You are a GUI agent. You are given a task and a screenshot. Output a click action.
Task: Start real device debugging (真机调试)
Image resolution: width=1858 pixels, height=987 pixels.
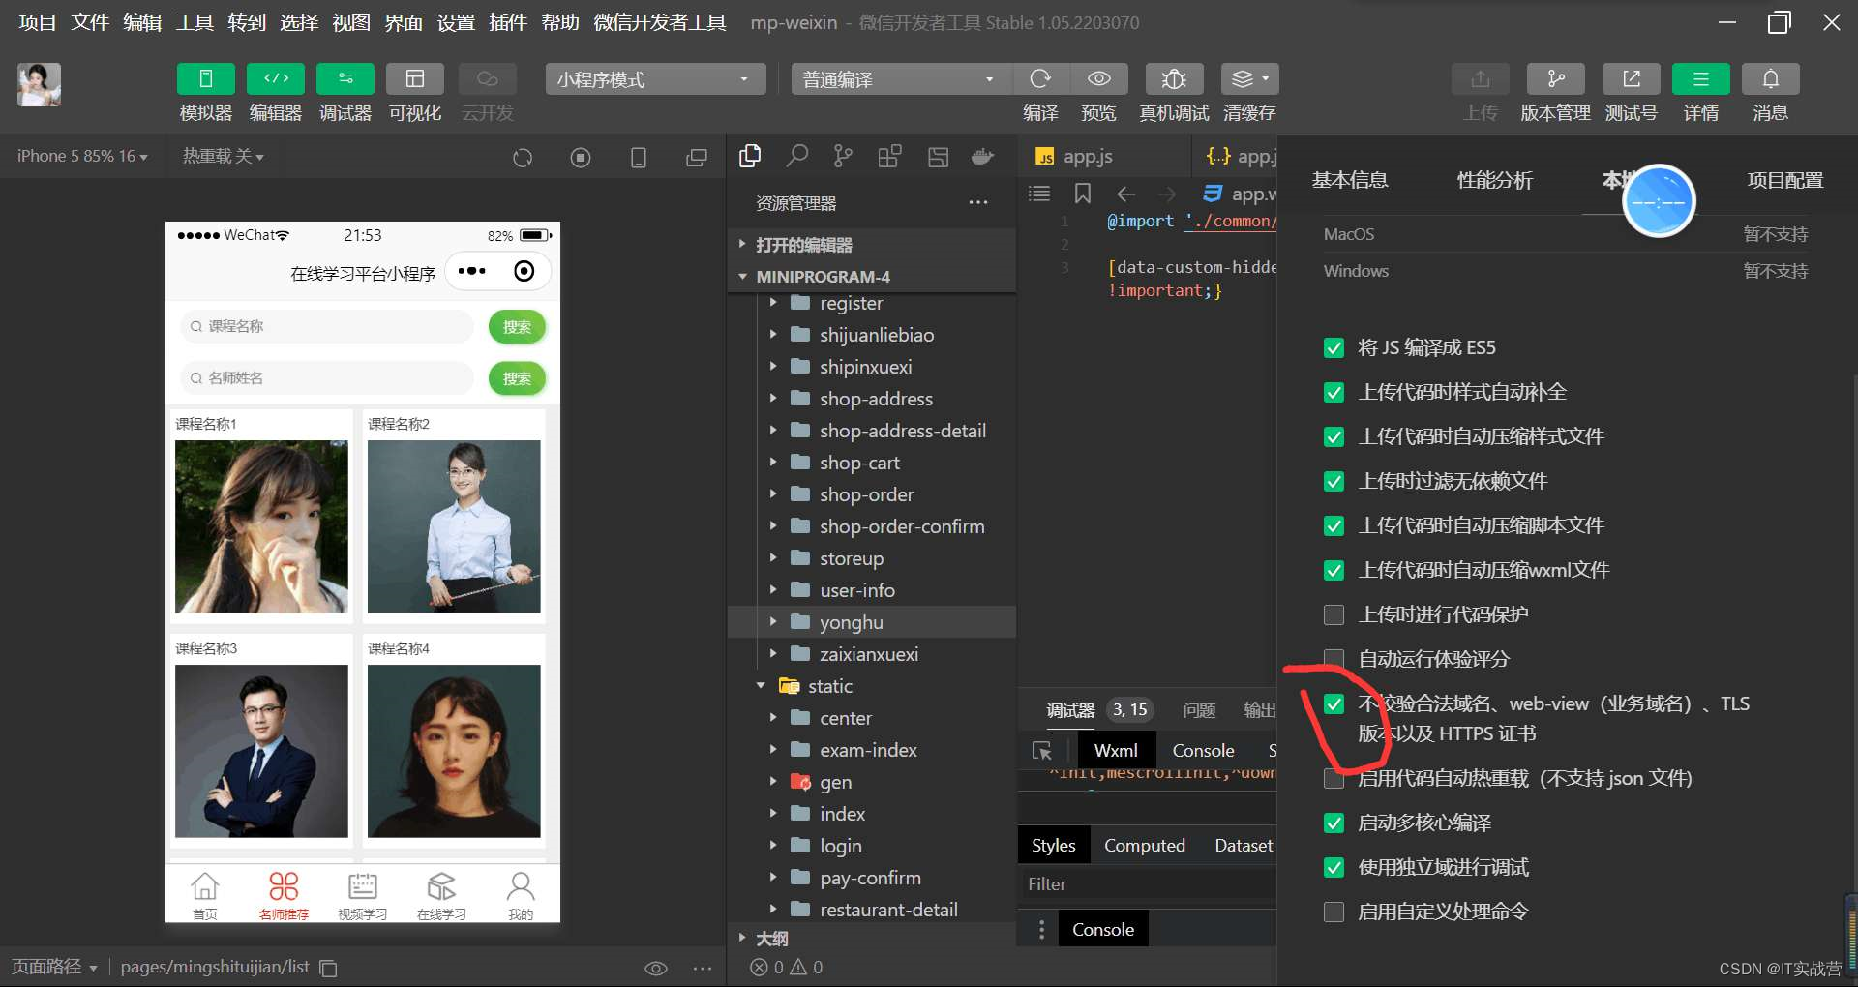coord(1174,79)
